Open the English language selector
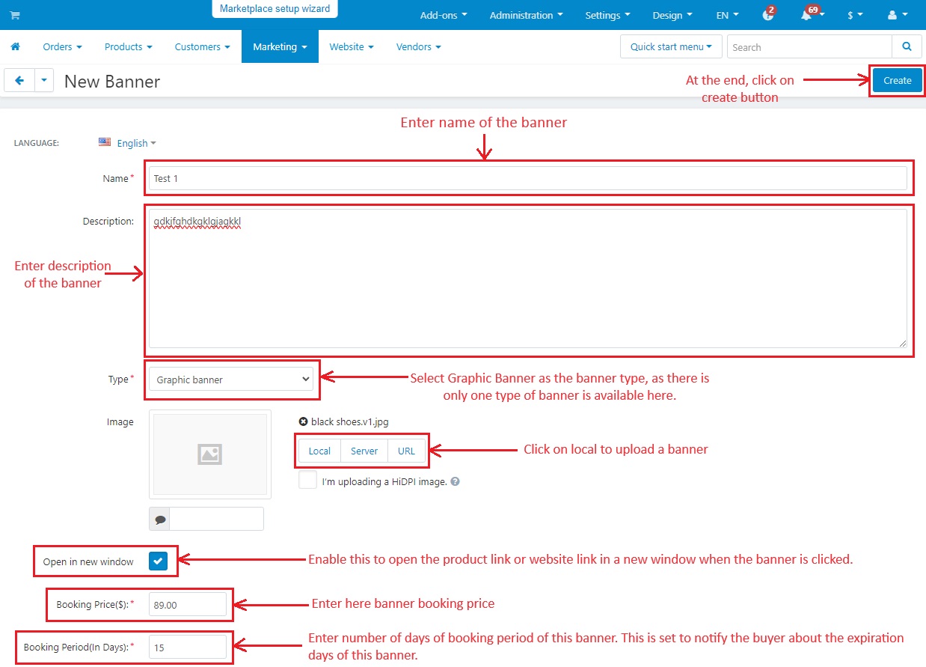The image size is (926, 667). coord(127,143)
